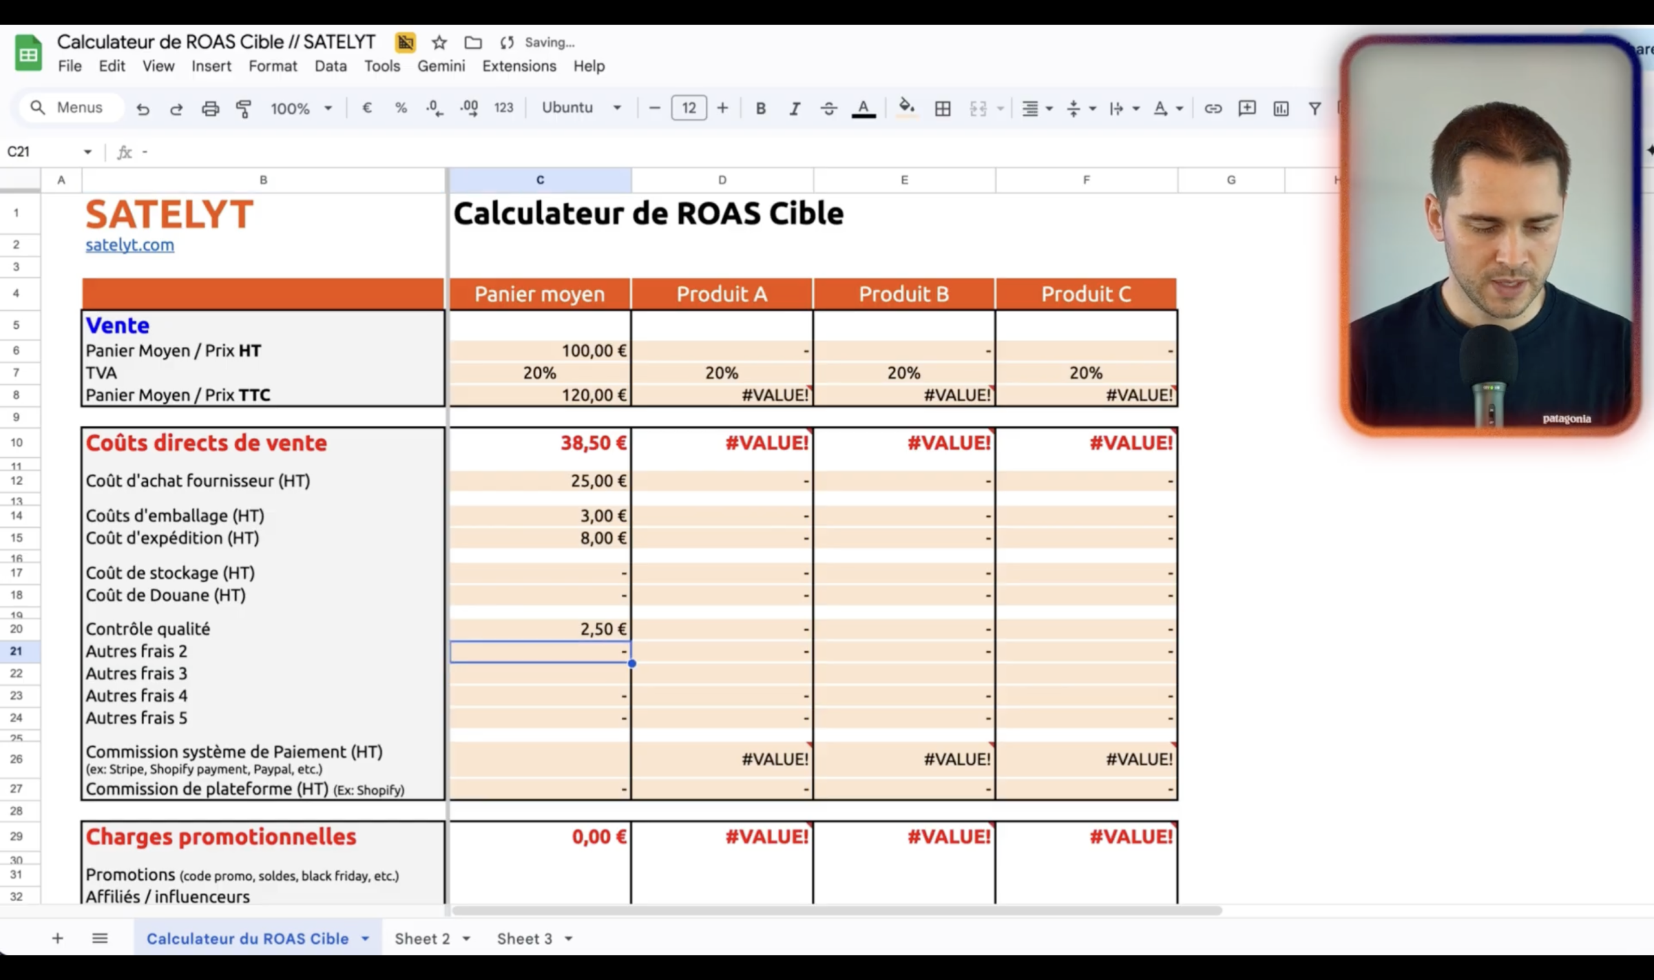Click the Redo arrow icon

176,109
